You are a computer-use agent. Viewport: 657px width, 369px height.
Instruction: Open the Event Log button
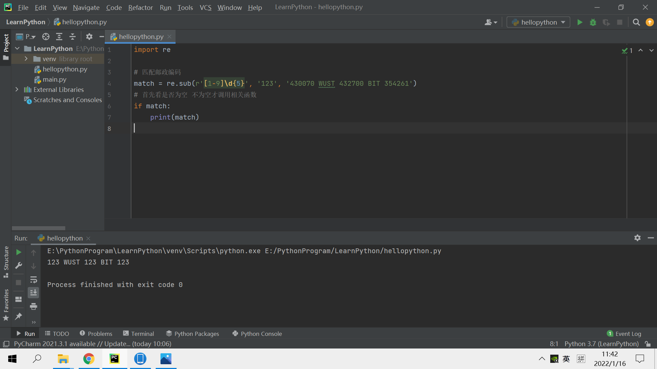pyautogui.click(x=624, y=333)
